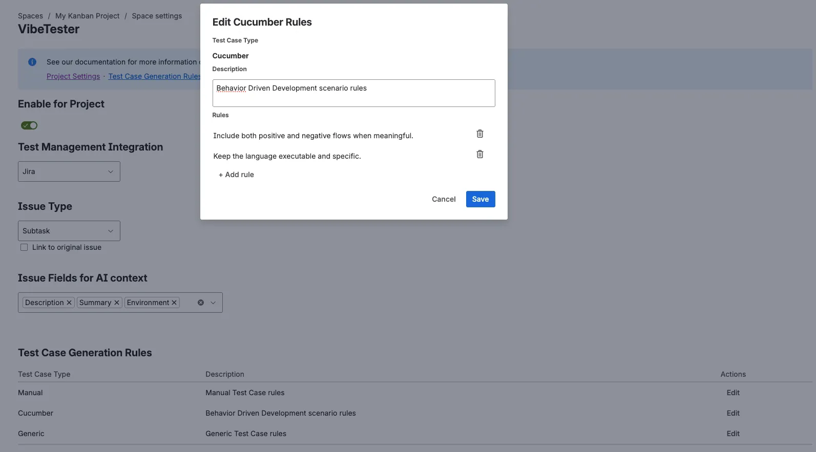Click the blue info icon in banner
This screenshot has height=452, width=816.
(x=32, y=62)
